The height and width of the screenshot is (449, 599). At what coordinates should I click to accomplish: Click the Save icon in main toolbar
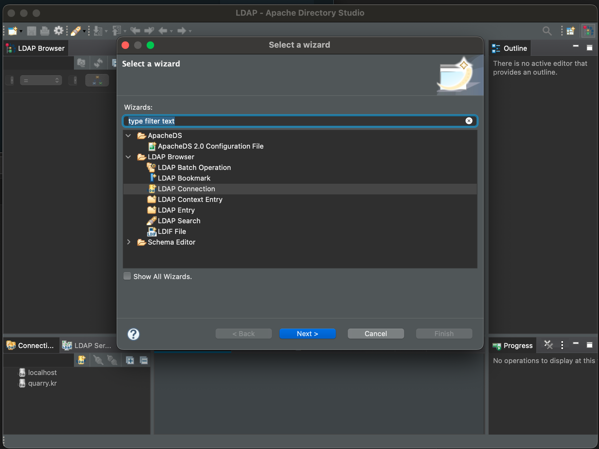(x=31, y=31)
